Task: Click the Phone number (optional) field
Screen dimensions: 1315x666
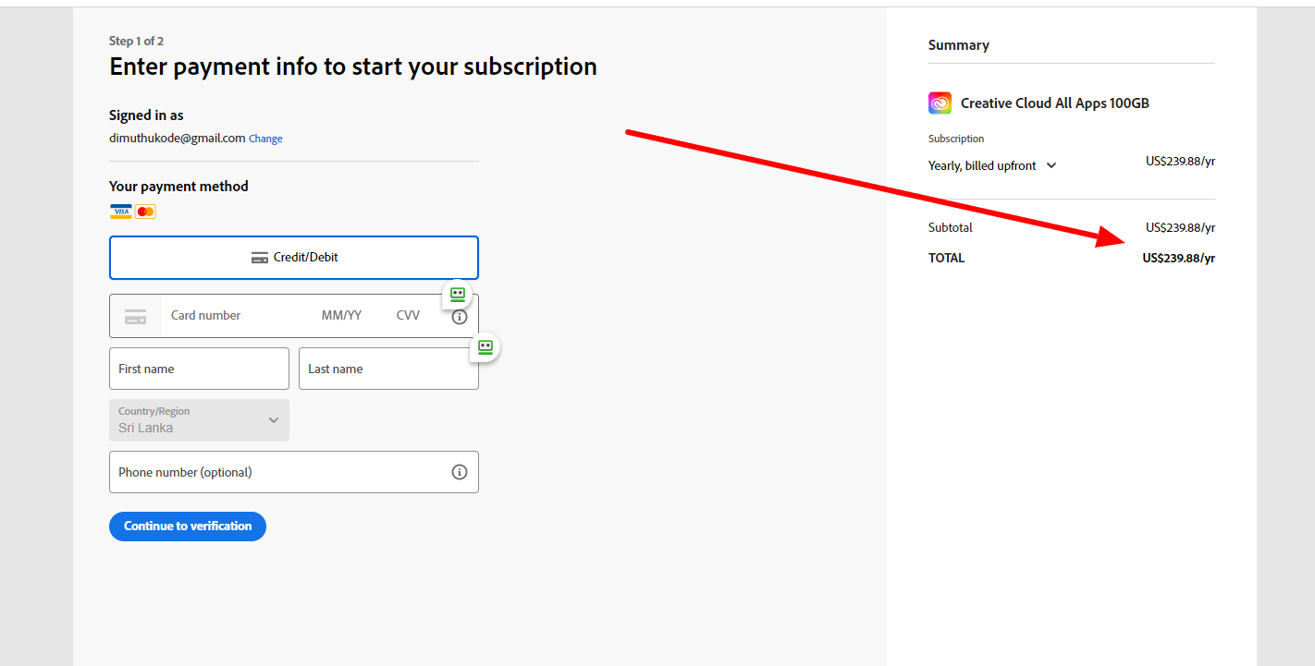Action: 294,472
